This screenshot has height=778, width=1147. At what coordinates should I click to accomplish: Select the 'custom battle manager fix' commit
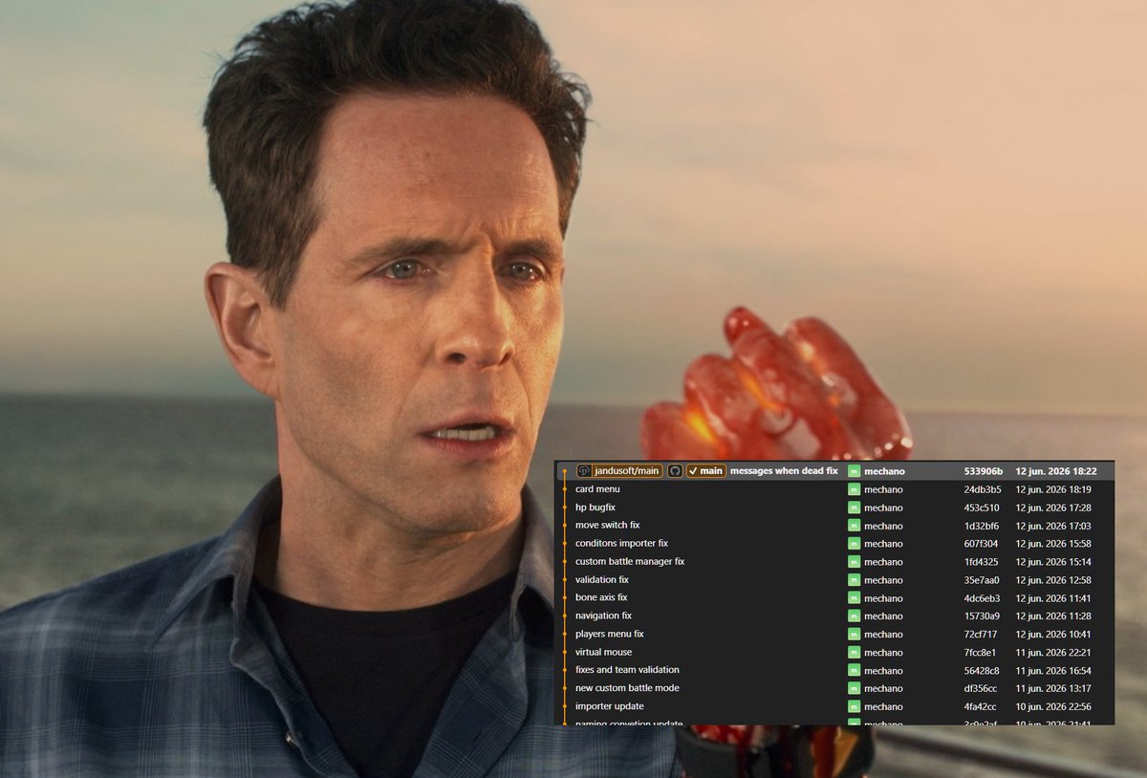630,562
